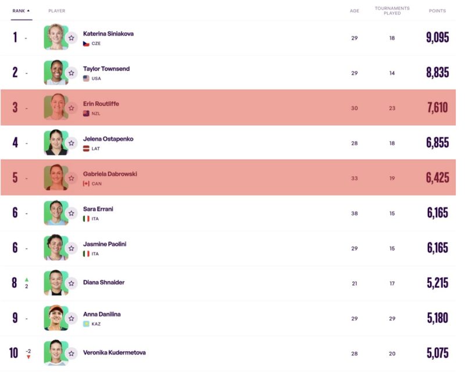Click the PLAYER column header
The height and width of the screenshot is (375, 465).
point(56,10)
